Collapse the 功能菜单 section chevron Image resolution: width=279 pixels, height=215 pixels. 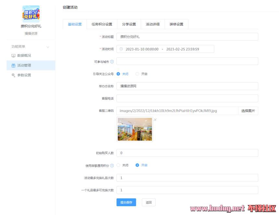pos(48,47)
